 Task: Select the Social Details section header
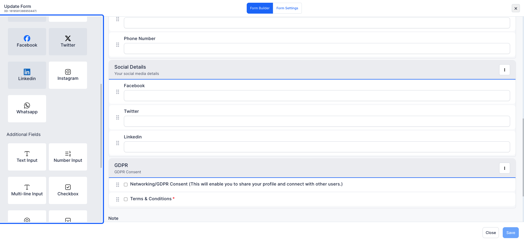point(312,70)
